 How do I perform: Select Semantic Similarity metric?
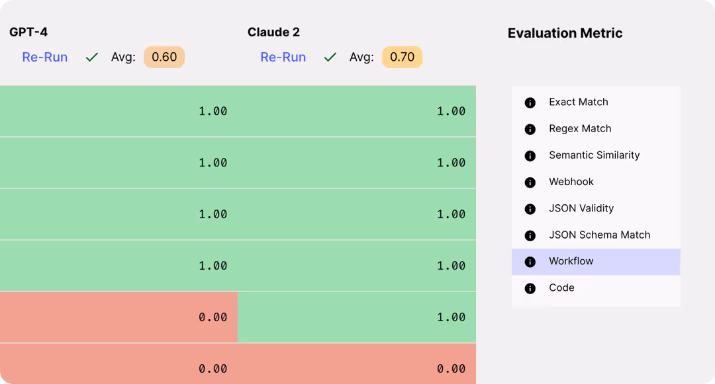(x=596, y=155)
